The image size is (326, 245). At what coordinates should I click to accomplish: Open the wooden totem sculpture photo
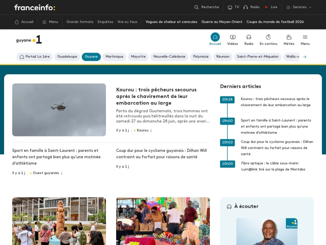tap(59, 221)
